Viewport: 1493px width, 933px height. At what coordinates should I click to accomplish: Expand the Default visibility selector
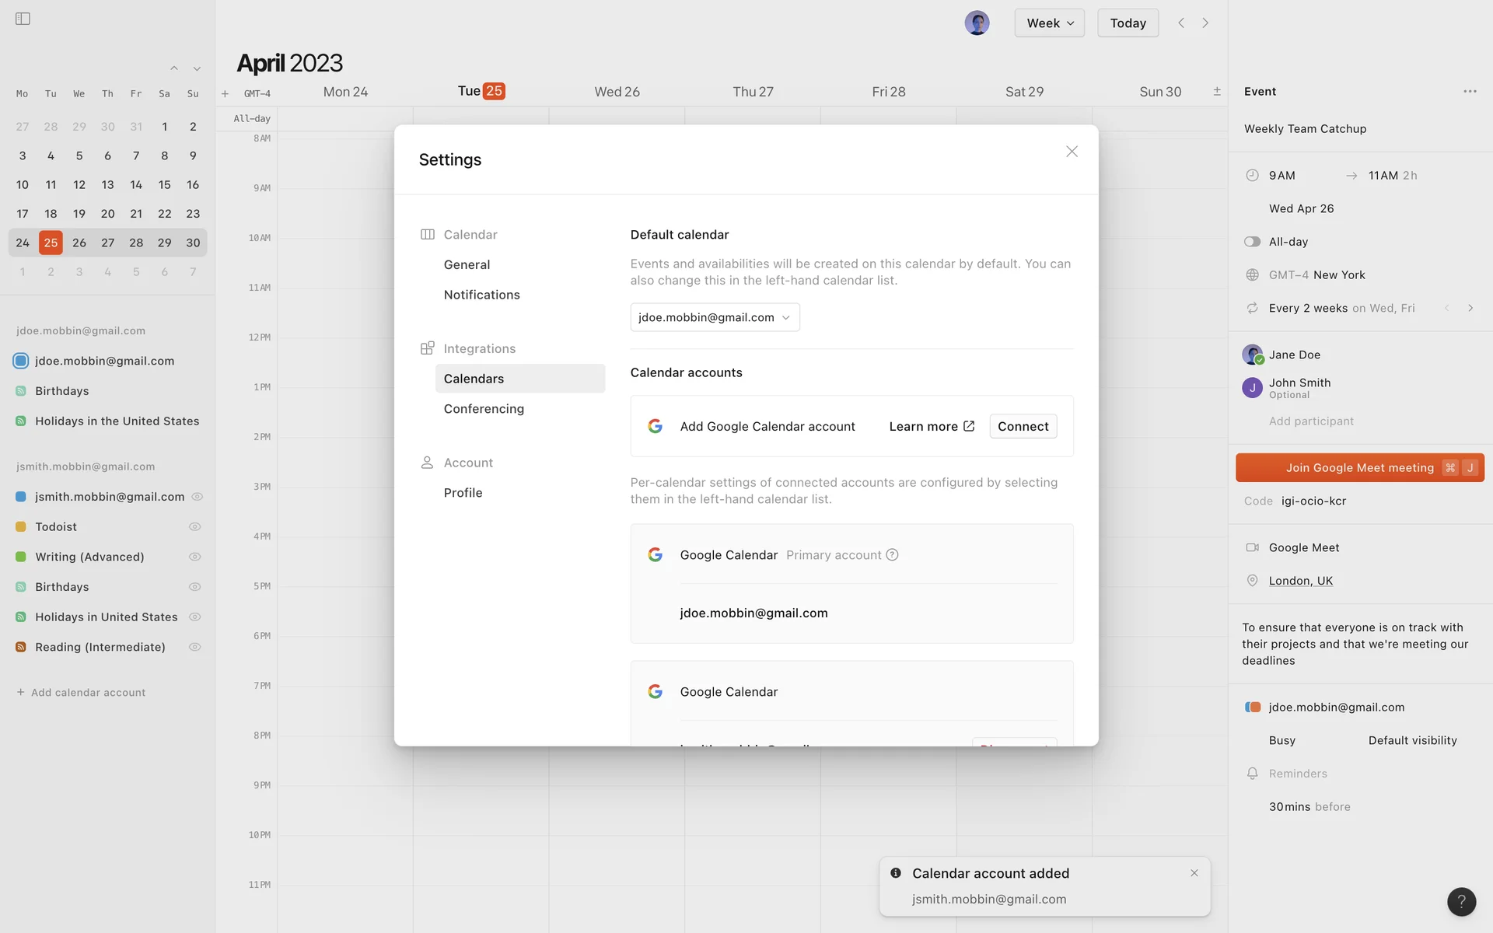pyautogui.click(x=1411, y=740)
